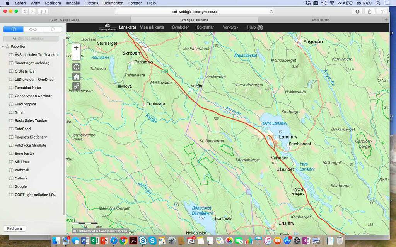The height and width of the screenshot is (247, 396).
Task: Open Google Chrome from dock
Action: tap(123, 241)
